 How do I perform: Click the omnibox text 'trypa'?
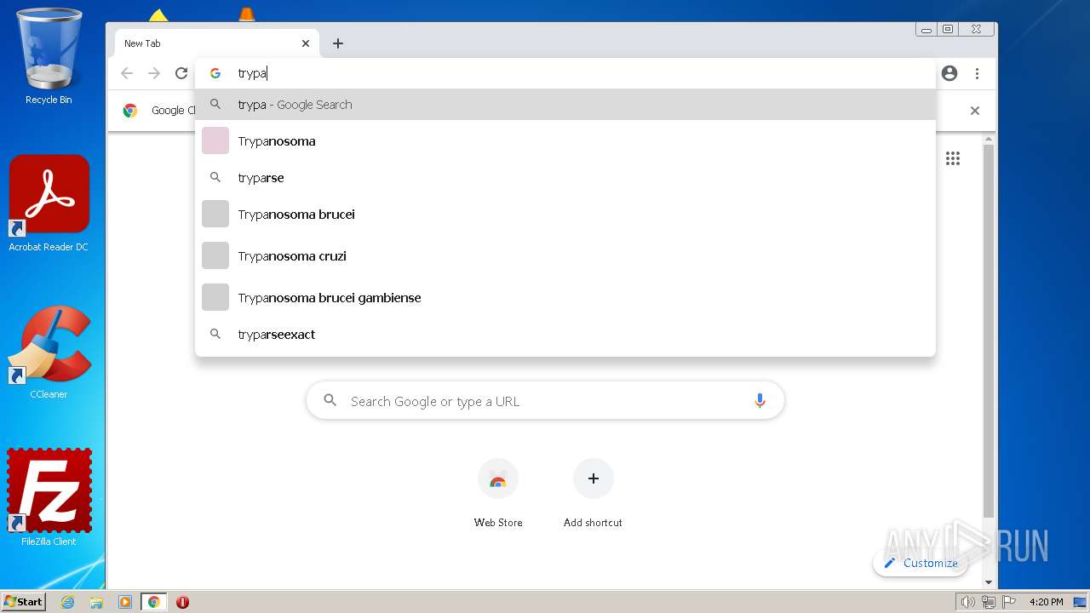tap(252, 73)
